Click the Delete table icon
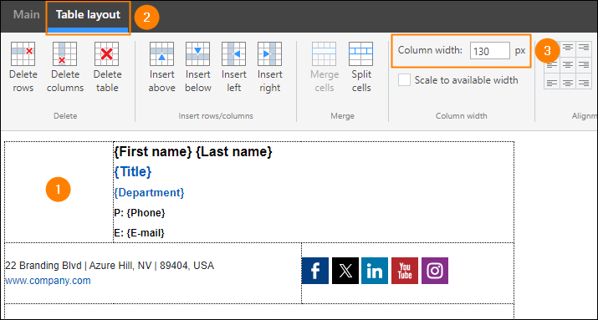The width and height of the screenshot is (598, 320). [107, 54]
